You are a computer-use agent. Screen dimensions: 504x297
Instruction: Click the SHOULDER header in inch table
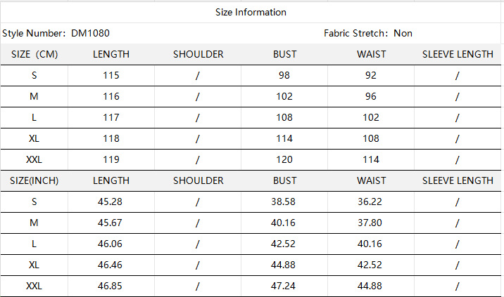(x=199, y=180)
